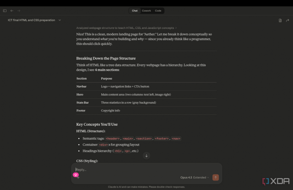The height and width of the screenshot is (190, 293).
Task: Open the Opus 4.5 Extended model selector
Action: [x=195, y=177]
